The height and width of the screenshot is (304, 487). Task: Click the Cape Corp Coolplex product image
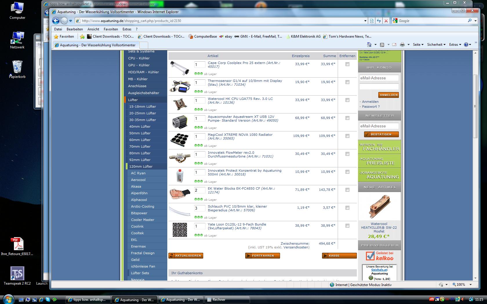click(x=180, y=68)
